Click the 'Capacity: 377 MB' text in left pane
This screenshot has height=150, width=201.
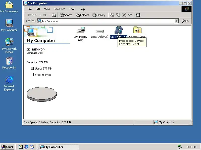pyautogui.click(x=37, y=62)
